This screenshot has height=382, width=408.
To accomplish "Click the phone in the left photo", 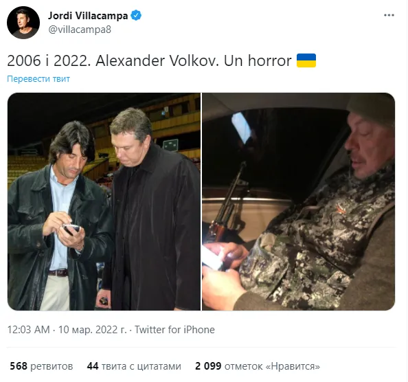I will tap(71, 229).
